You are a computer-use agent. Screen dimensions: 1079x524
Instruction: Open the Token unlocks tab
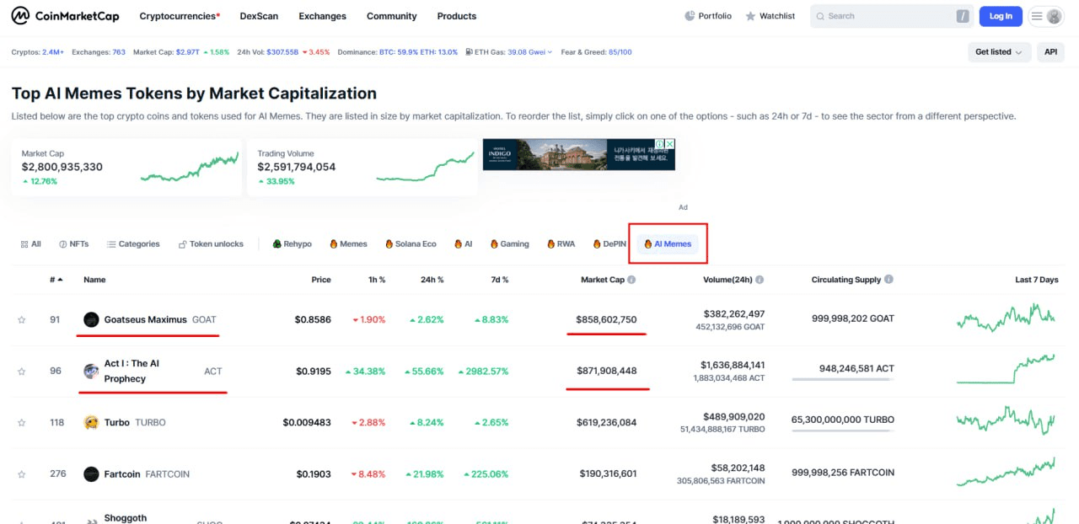tap(211, 244)
